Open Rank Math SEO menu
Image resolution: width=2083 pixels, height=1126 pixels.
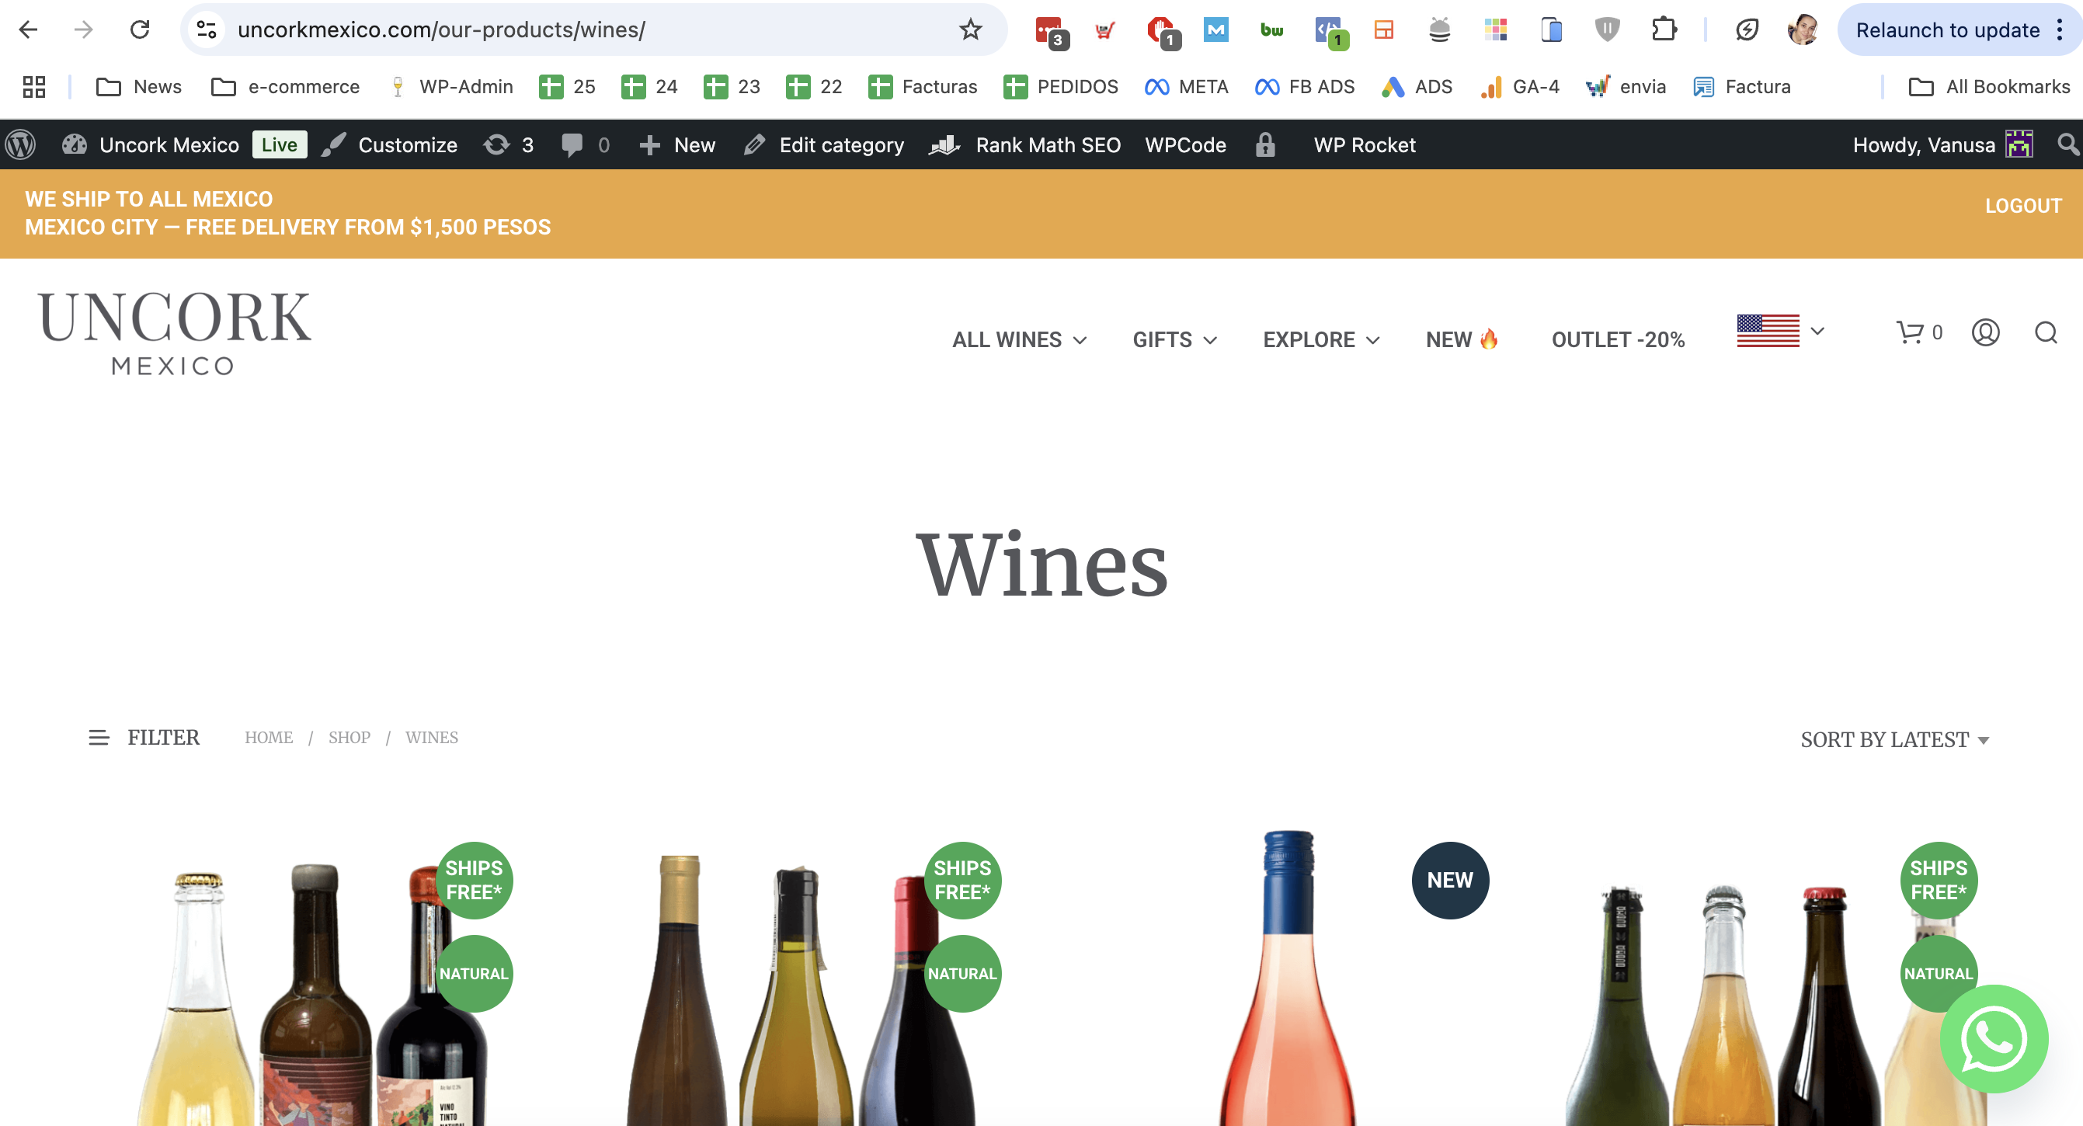(x=1024, y=144)
